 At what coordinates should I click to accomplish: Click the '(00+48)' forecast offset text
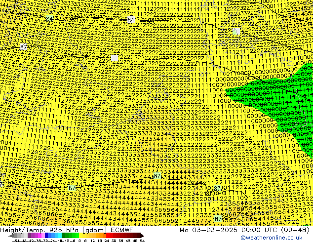pyautogui.click(x=295, y=230)
